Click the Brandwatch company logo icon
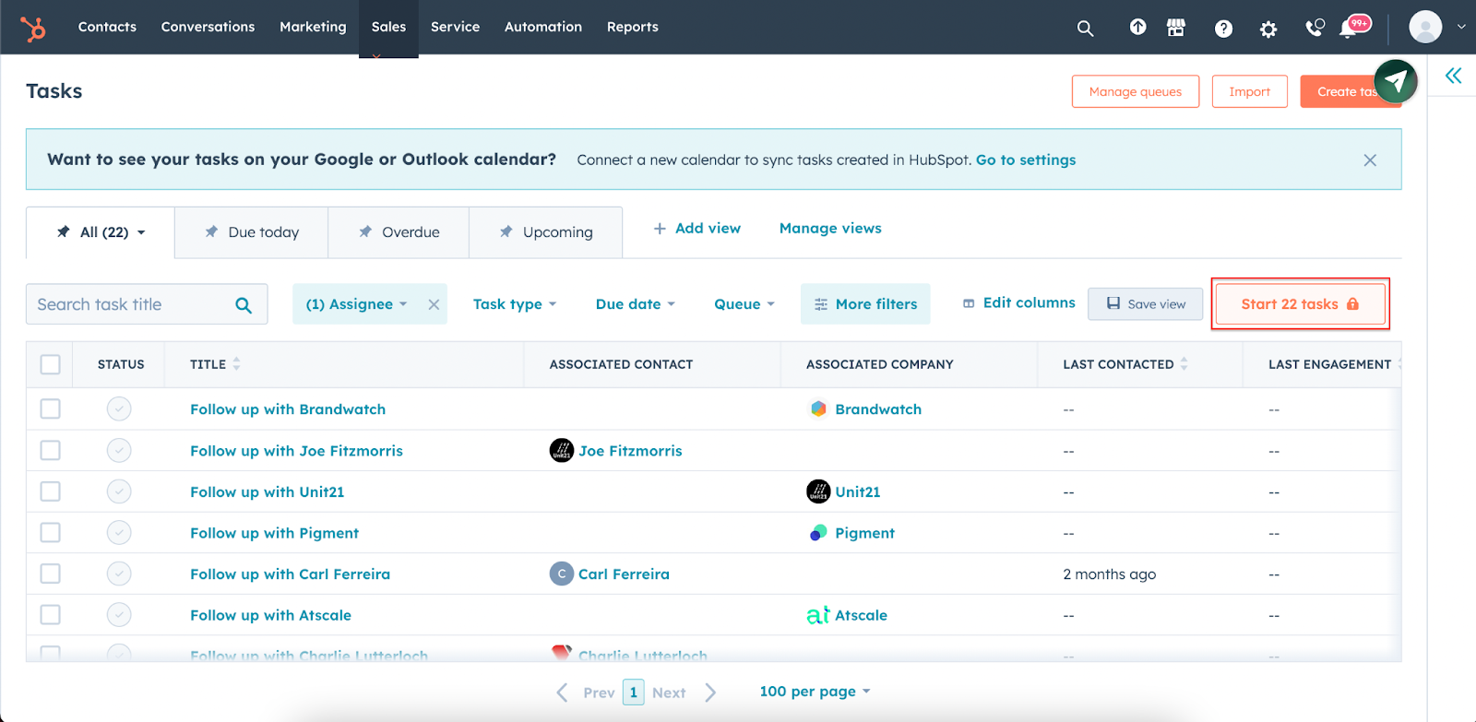This screenshot has width=1476, height=722. point(818,408)
